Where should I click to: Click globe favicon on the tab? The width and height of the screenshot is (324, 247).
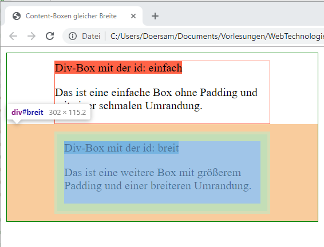[x=17, y=16]
